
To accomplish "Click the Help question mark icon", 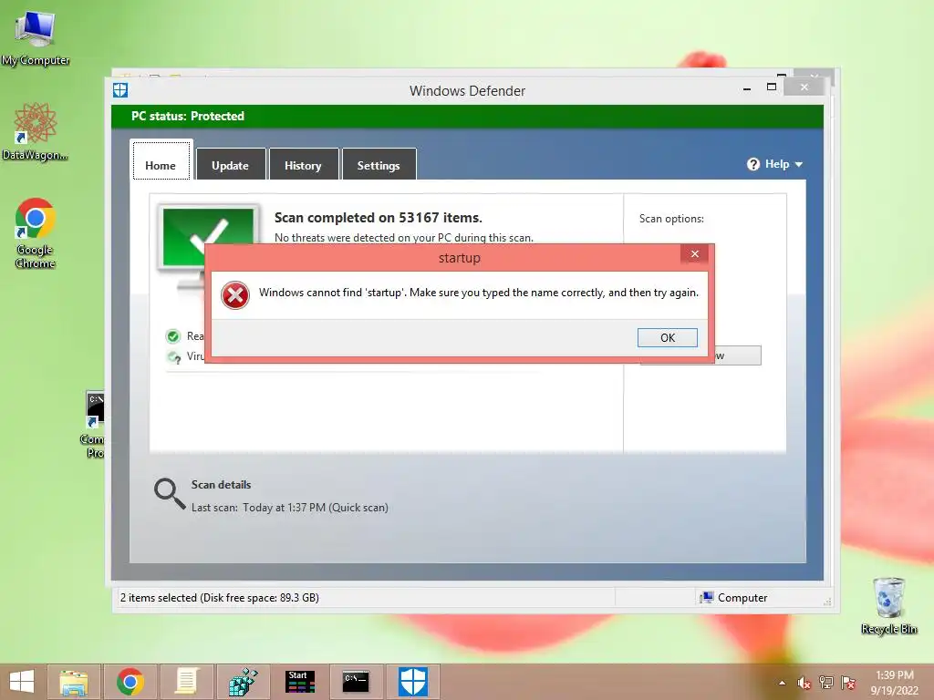I will (x=753, y=164).
